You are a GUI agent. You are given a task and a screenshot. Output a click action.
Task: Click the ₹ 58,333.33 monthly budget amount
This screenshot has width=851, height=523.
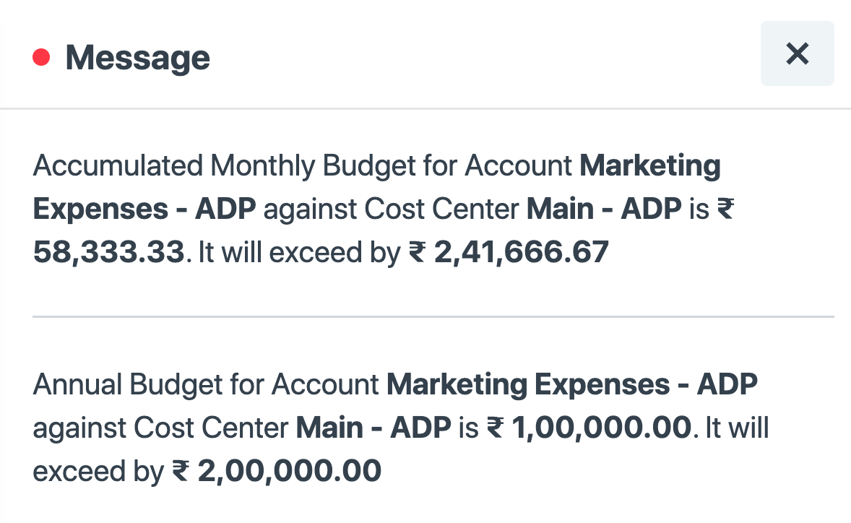point(108,253)
